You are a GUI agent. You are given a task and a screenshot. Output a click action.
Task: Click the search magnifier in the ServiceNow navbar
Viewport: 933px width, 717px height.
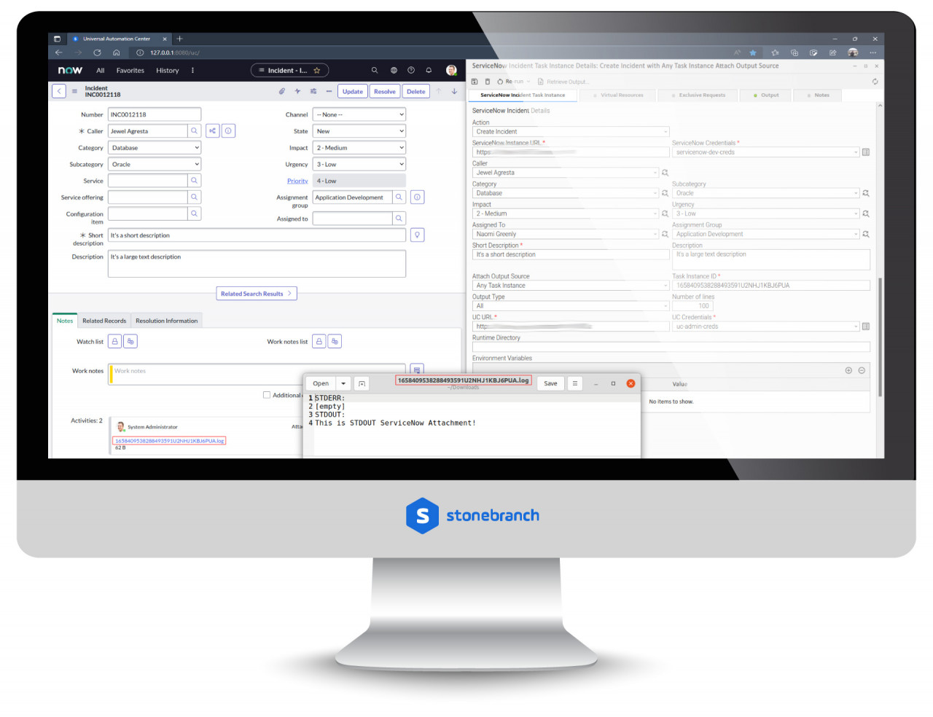375,70
